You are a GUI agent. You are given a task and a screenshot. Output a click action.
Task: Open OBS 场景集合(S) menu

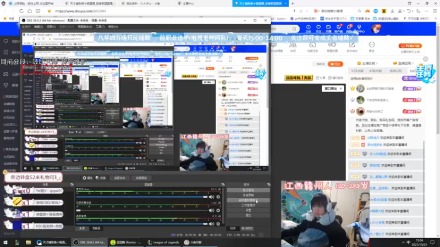[x=85, y=26]
